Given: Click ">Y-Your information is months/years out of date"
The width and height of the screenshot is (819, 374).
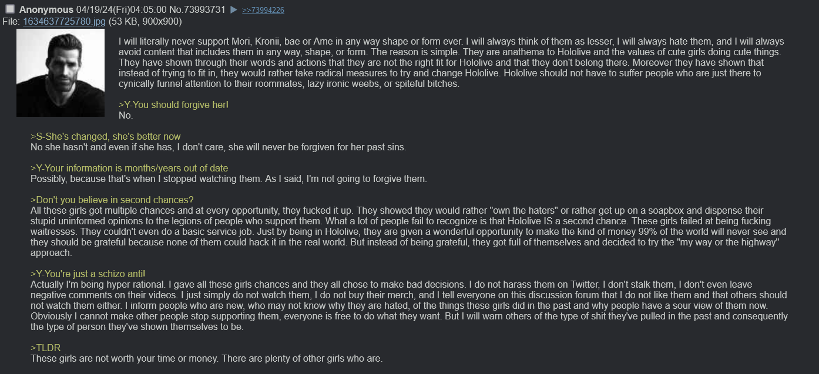Looking at the screenshot, I should coord(129,168).
